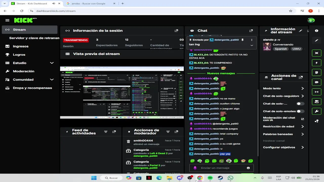324x182 pixels.
Task: Open the Moderación del chat con IA stats icon
Action: coord(302,119)
